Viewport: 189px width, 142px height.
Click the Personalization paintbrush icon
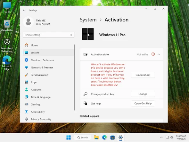coord(26,75)
